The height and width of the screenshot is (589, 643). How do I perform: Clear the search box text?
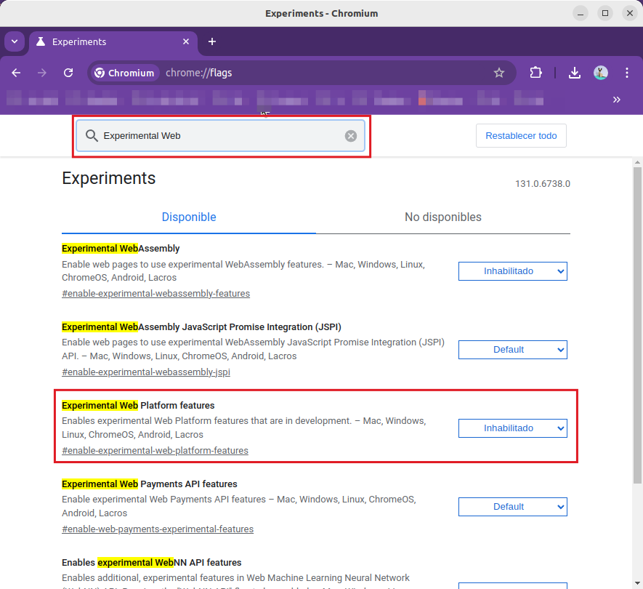351,136
